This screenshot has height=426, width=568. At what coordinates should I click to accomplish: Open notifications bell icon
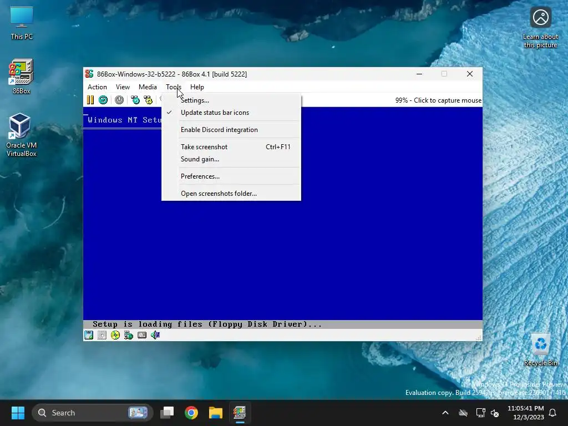click(x=553, y=413)
